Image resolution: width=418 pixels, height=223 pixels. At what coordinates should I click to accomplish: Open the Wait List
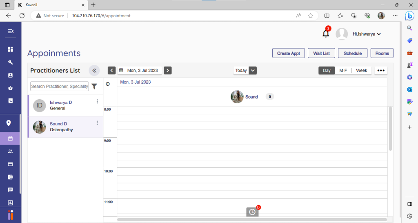pyautogui.click(x=321, y=54)
